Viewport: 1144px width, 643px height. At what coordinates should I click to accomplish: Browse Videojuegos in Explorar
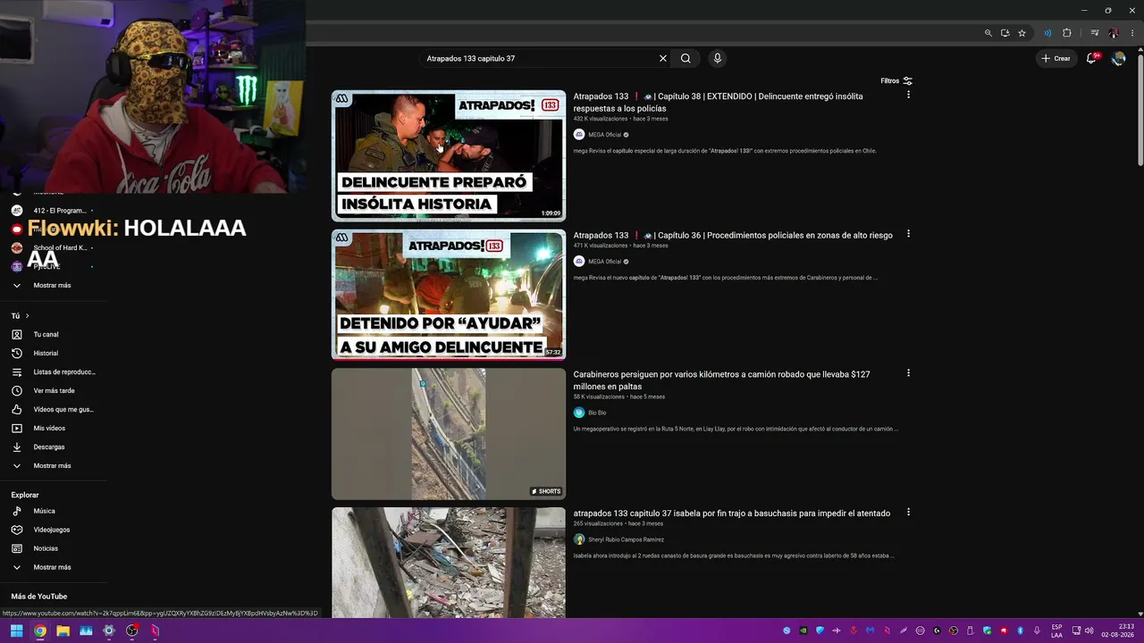(54, 530)
